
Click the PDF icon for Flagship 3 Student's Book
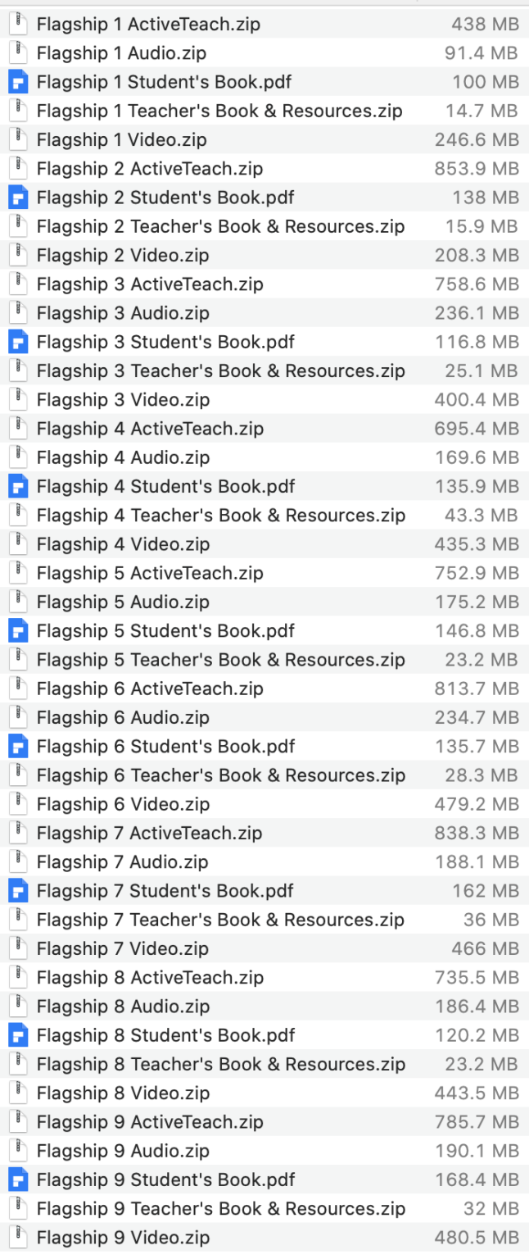pos(18,342)
